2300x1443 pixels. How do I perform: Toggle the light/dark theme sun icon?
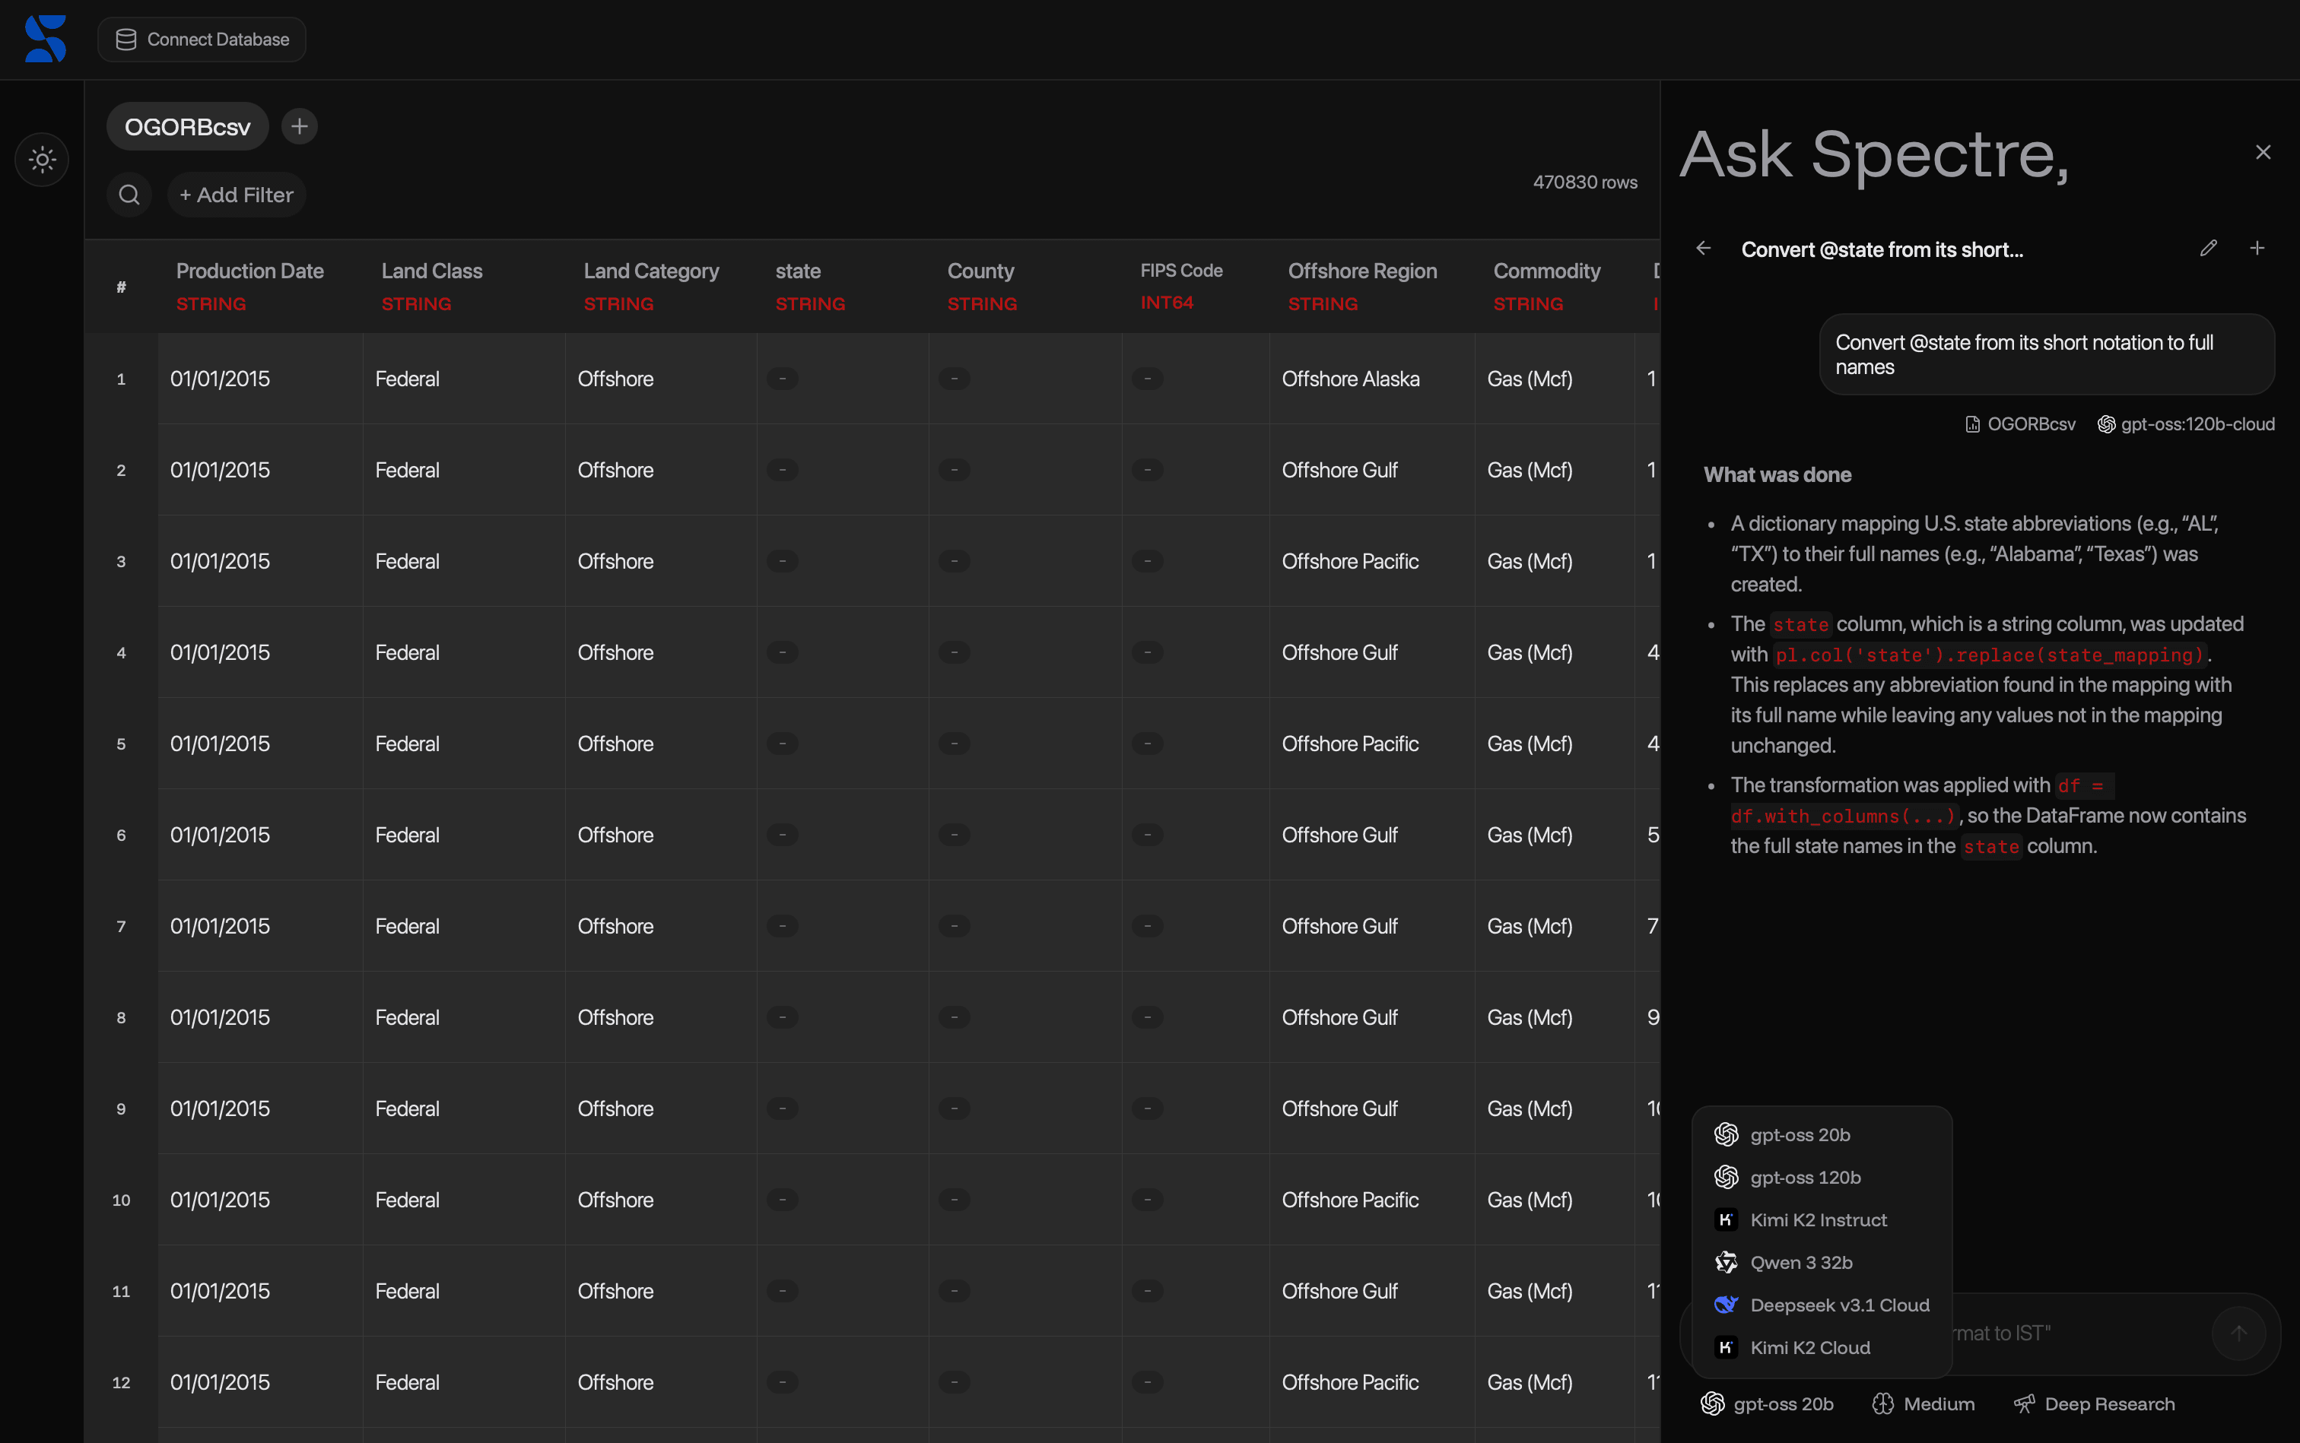(x=42, y=160)
